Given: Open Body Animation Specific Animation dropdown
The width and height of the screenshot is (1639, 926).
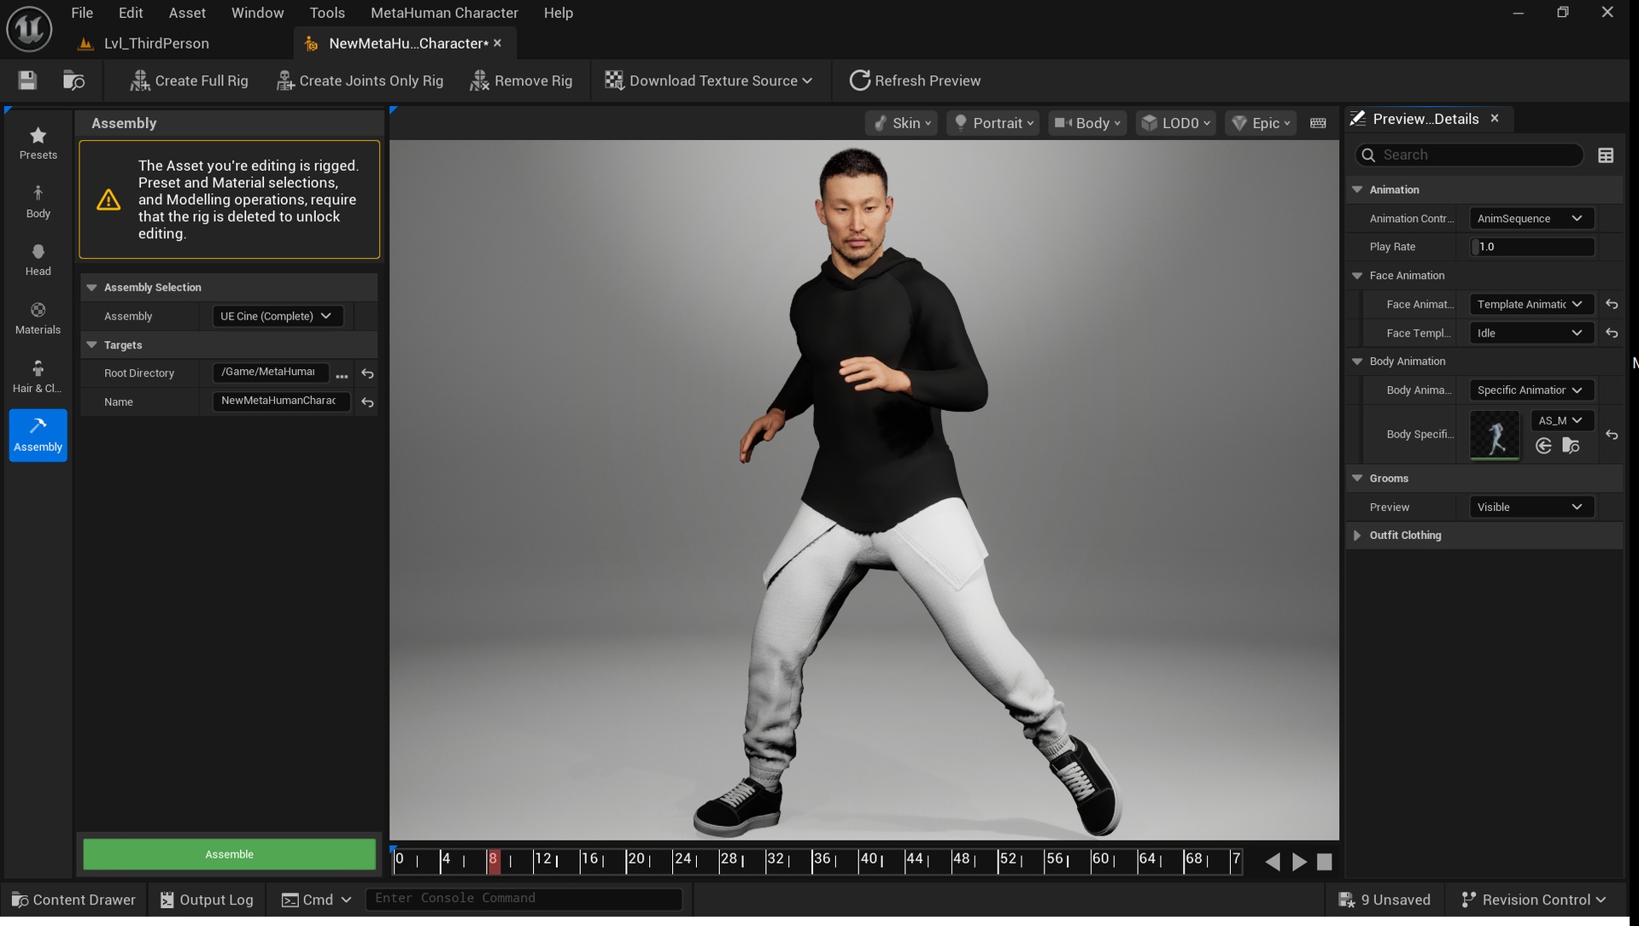Looking at the screenshot, I should coord(1531,390).
